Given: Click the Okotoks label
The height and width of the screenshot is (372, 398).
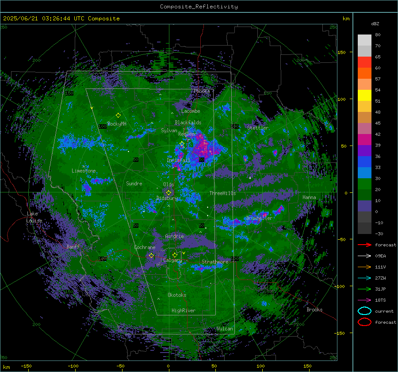Looking at the screenshot, I should coord(177,295).
